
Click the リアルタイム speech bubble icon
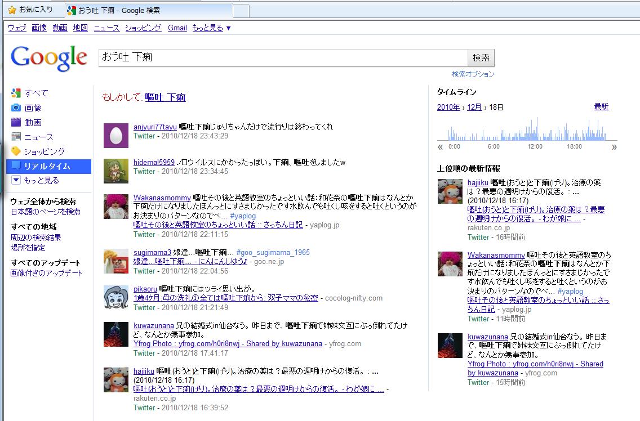tap(16, 165)
